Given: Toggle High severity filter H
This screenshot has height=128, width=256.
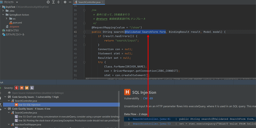Looking at the screenshot, I should tap(21, 88).
